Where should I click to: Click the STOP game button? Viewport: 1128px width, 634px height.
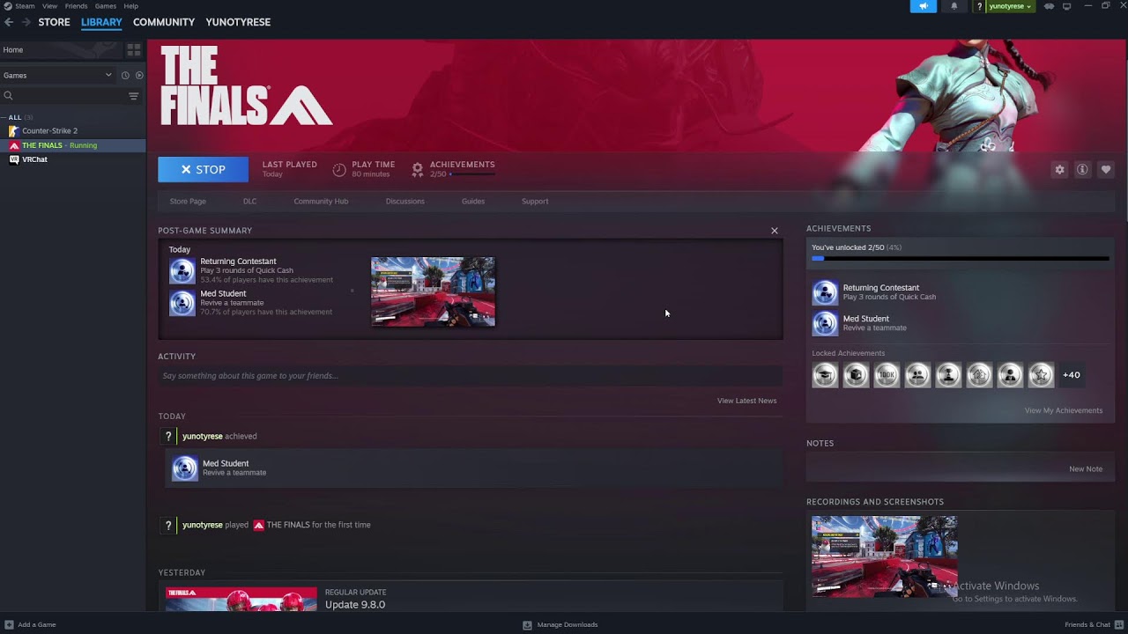(x=203, y=170)
